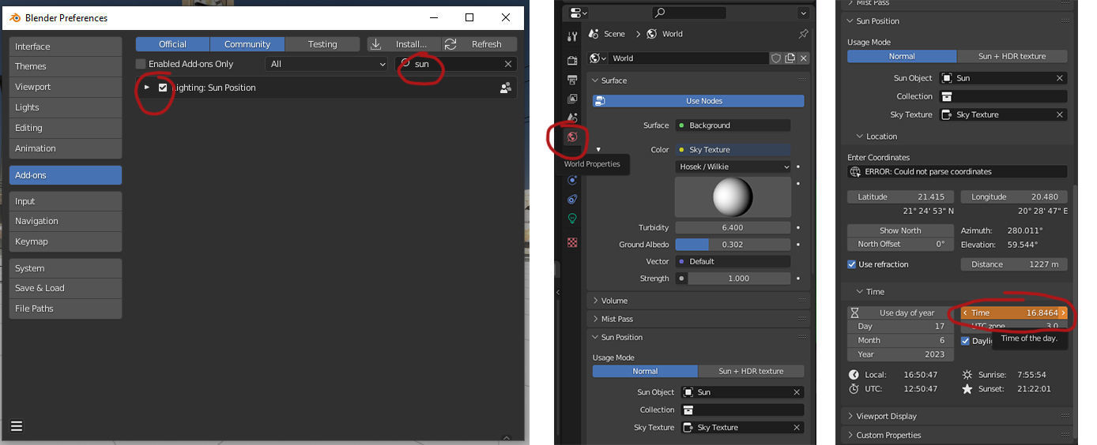Uncheck the Lighting: Sun Position add-on

(163, 88)
